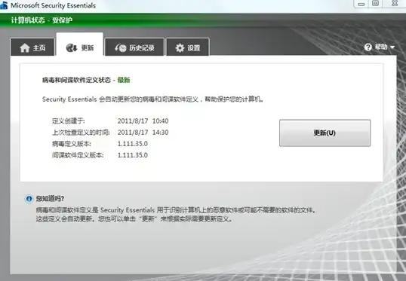Click the question mark help icon

pyautogui.click(x=368, y=47)
